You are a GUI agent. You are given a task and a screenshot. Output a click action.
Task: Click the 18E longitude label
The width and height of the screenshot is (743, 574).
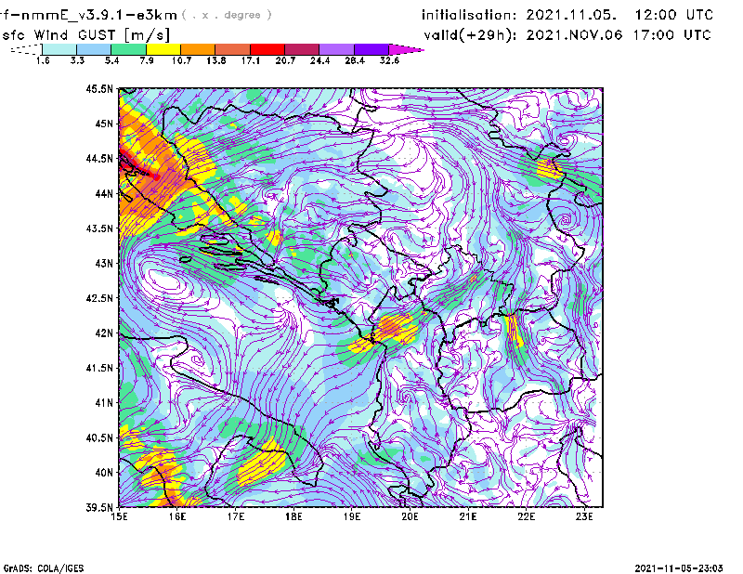(293, 516)
